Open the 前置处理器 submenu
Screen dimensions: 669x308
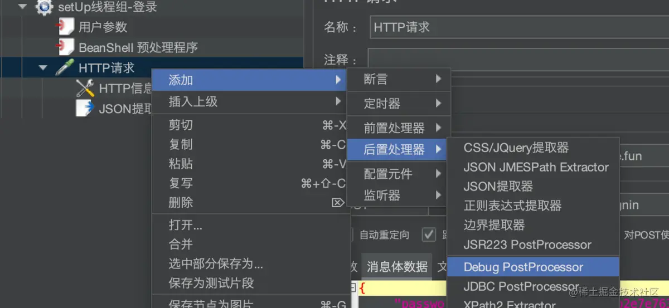click(399, 128)
